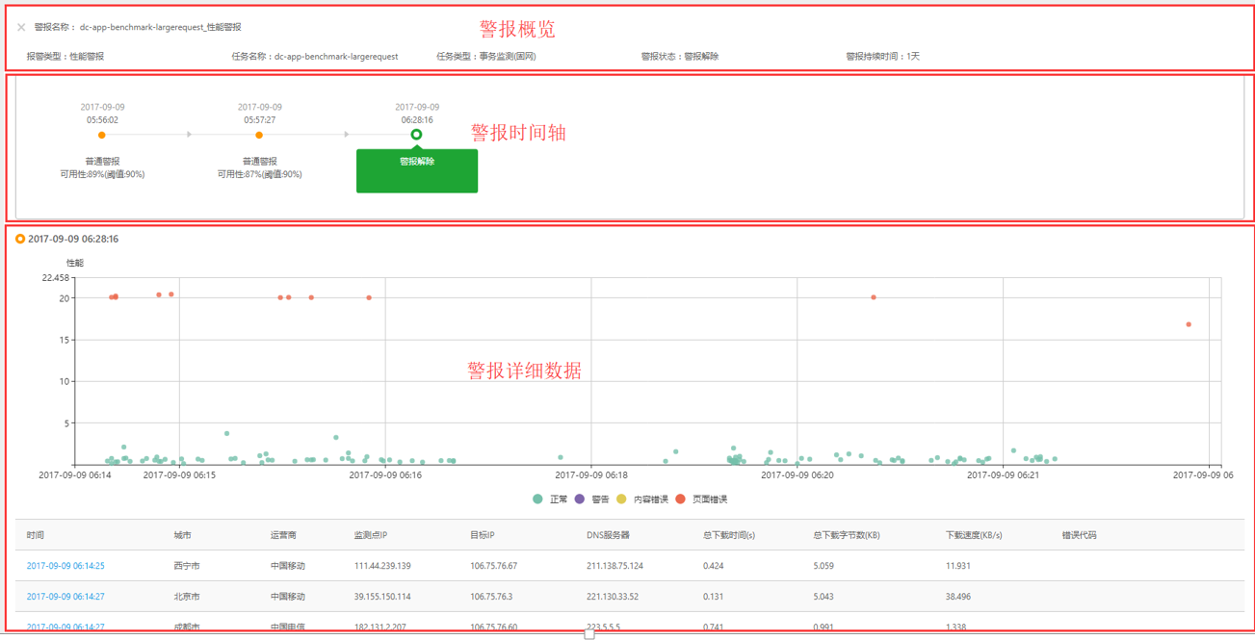
Task: Click the first arrow between timeline events
Action: click(x=189, y=135)
